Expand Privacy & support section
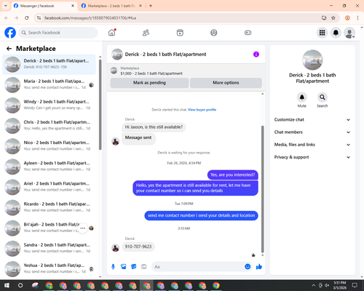This screenshot has height=291, width=364. pyautogui.click(x=312, y=157)
